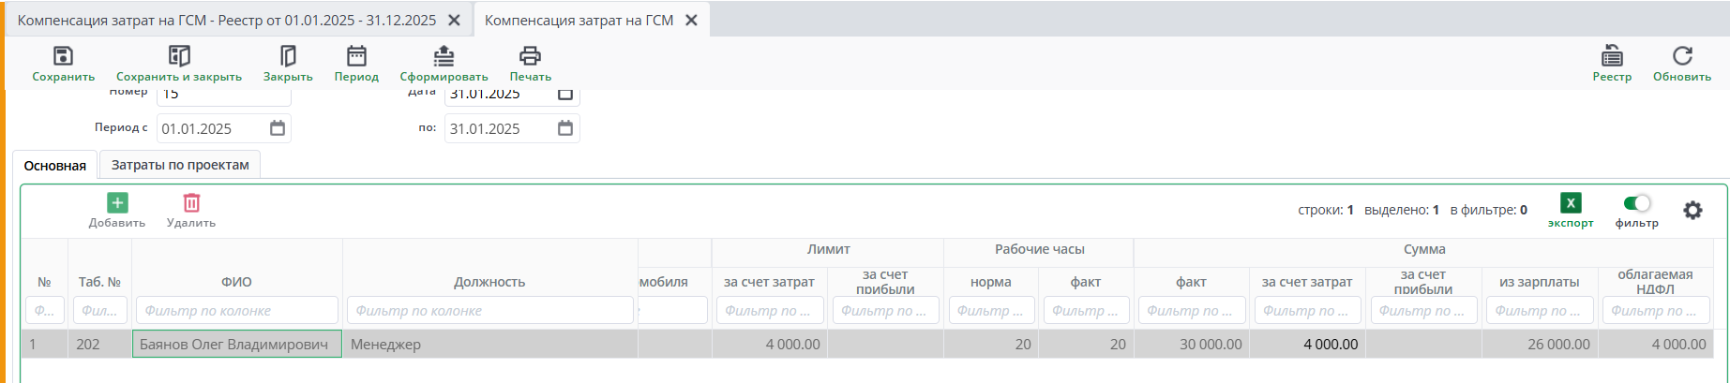This screenshot has height=383, width=1730.
Task: Open the Registry (Реестр) list icon
Action: (1612, 56)
